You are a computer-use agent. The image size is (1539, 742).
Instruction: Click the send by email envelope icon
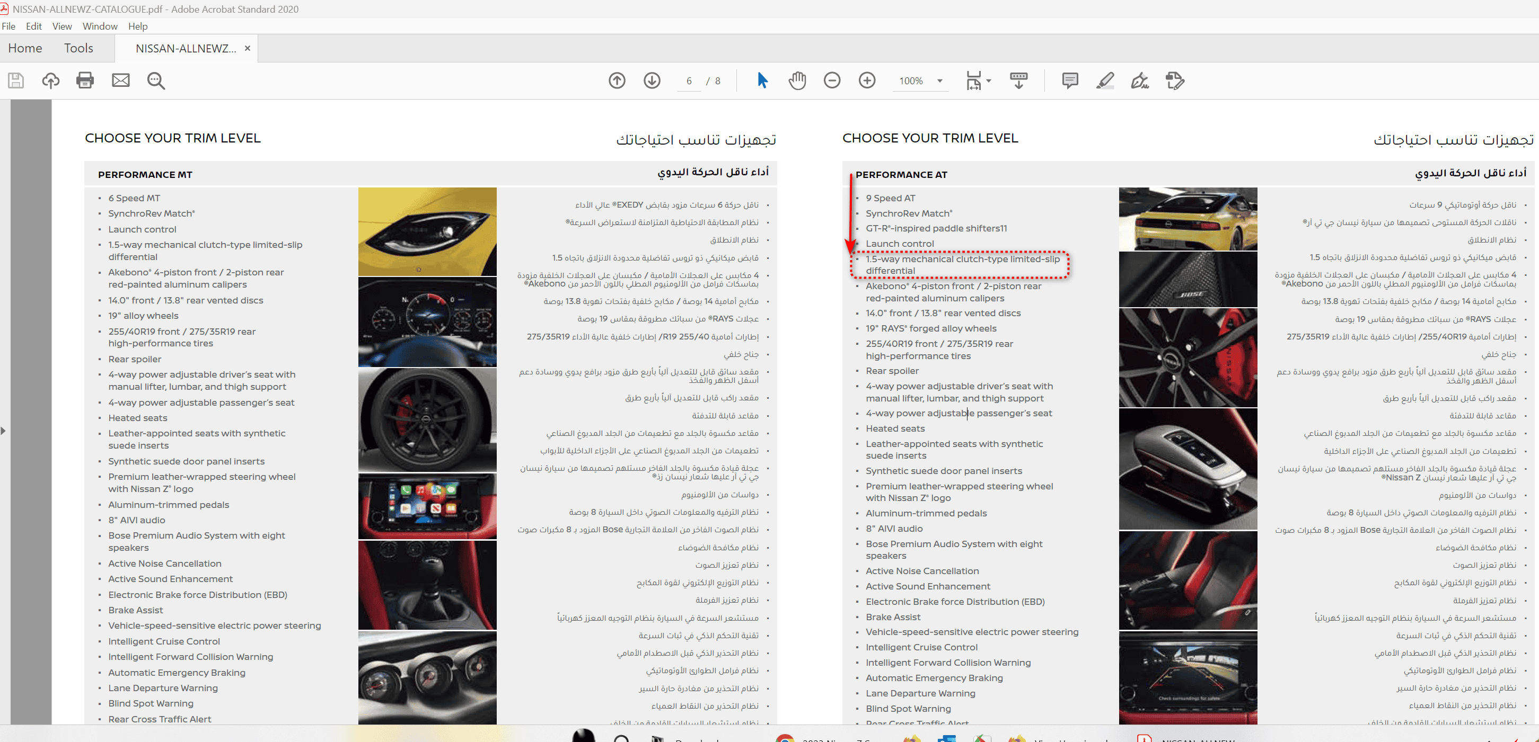(x=121, y=80)
